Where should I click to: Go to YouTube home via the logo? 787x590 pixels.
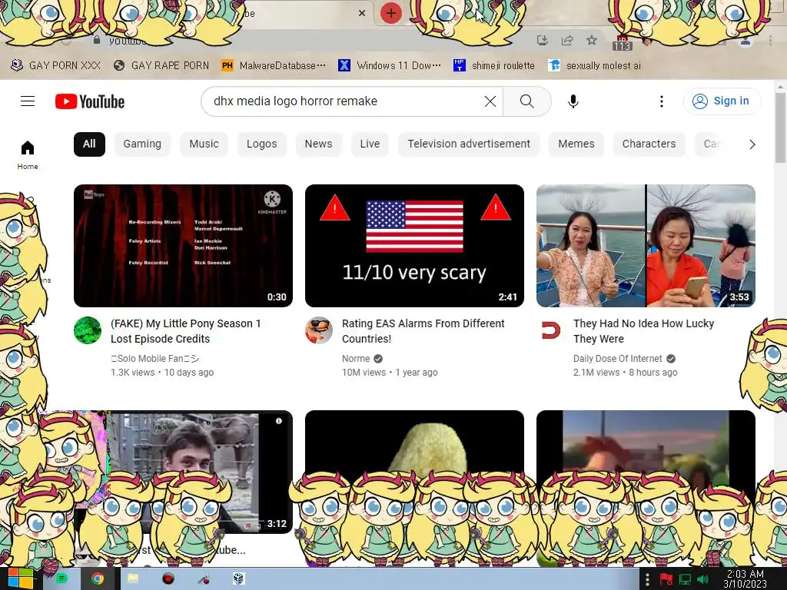pos(90,101)
